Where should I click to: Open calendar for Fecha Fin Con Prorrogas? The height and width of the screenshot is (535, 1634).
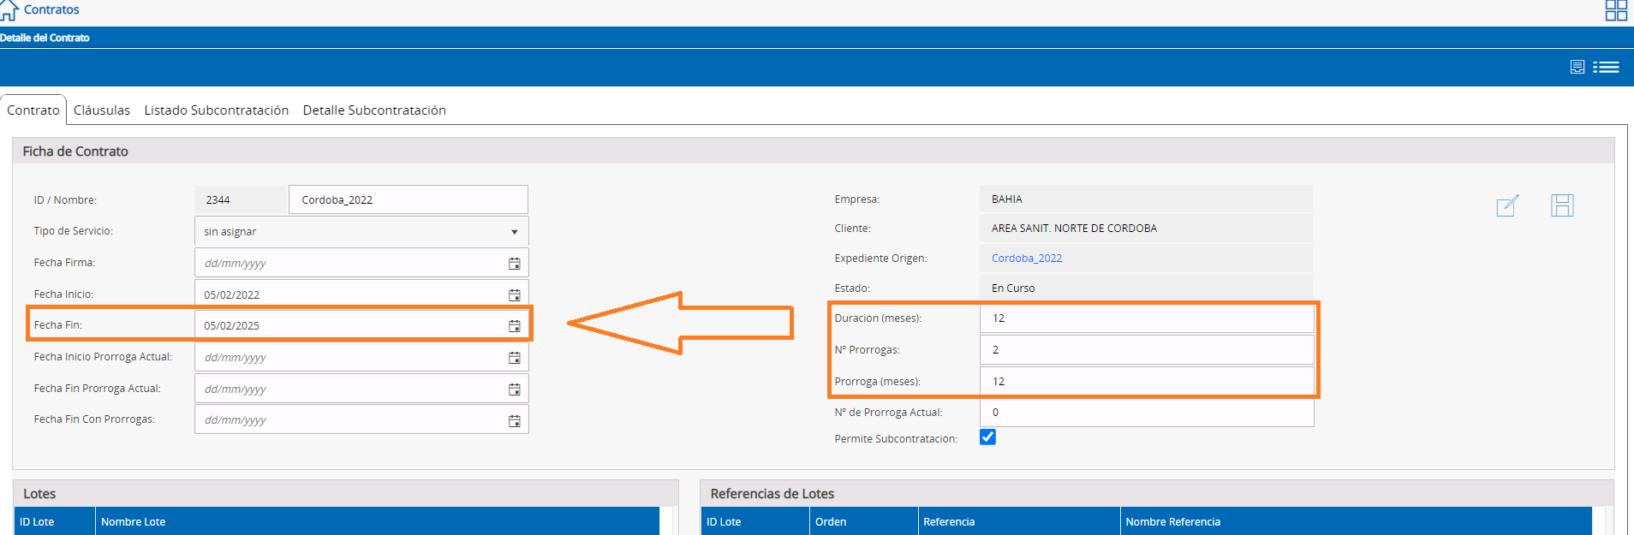(x=515, y=420)
